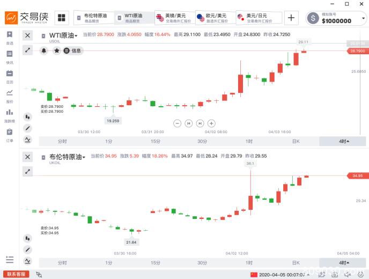Select the pencil drawing tool on WTI chart
Image resolution: width=369 pixels, height=279 pixels.
27,128
